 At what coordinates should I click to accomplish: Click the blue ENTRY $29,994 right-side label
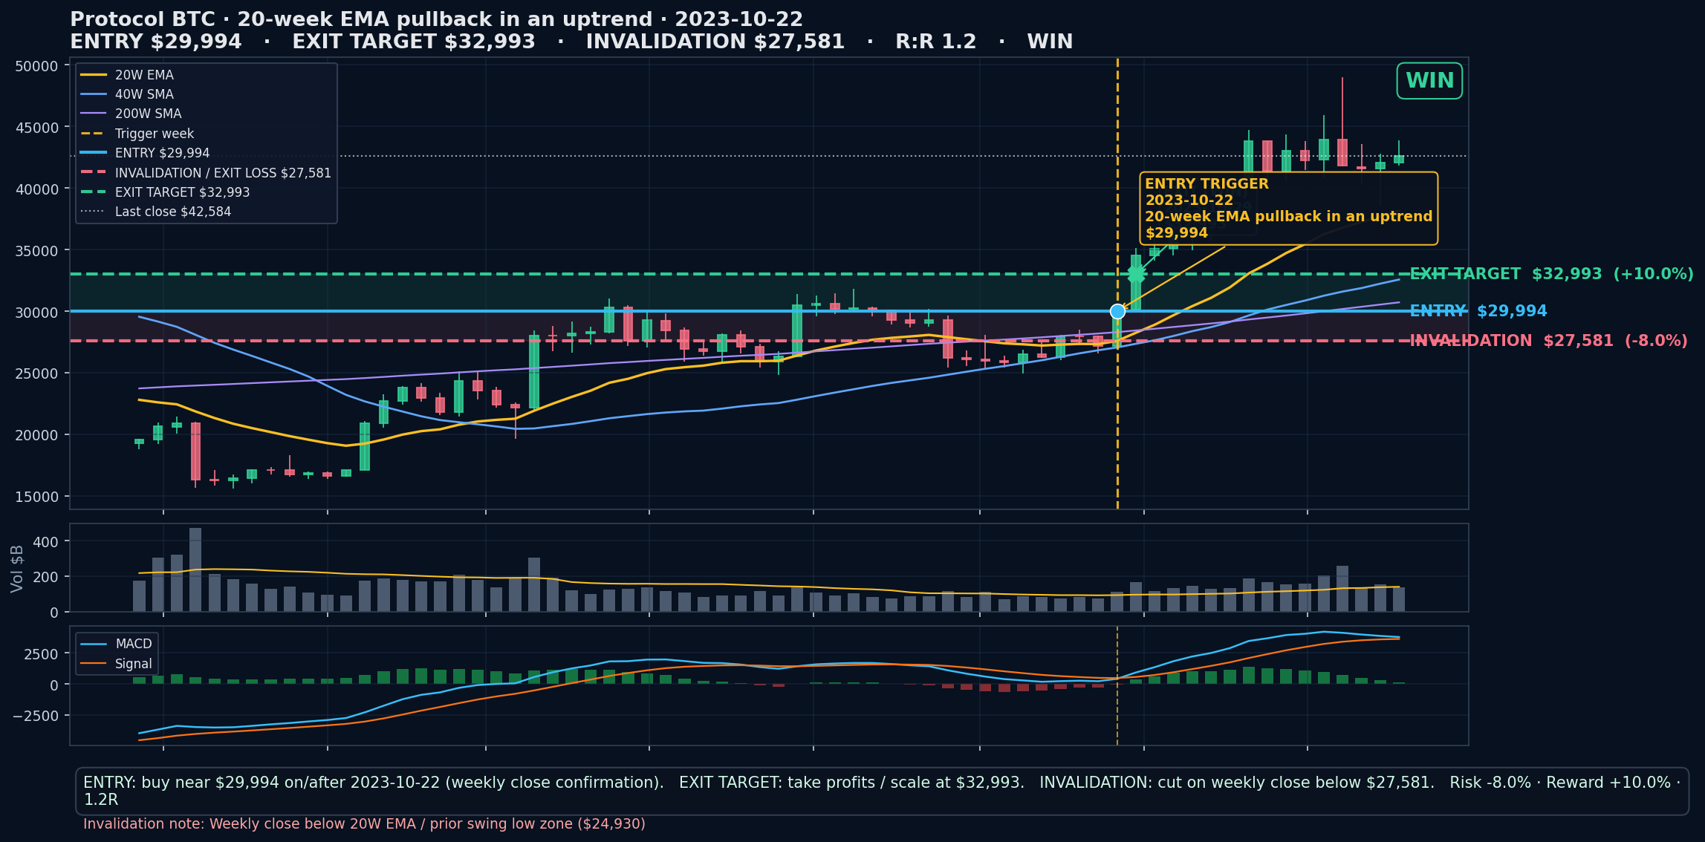coord(1478,311)
